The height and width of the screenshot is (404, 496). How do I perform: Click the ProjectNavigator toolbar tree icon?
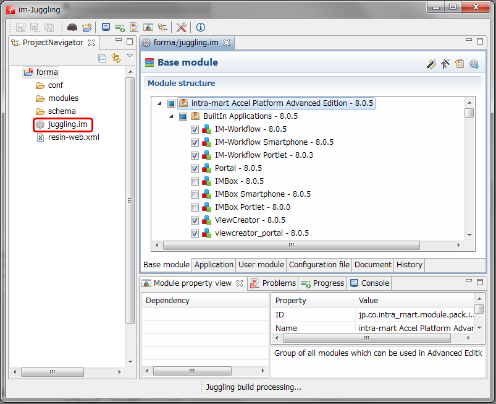click(162, 28)
